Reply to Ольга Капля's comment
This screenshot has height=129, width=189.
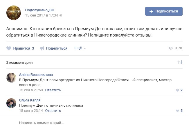coord(53,110)
